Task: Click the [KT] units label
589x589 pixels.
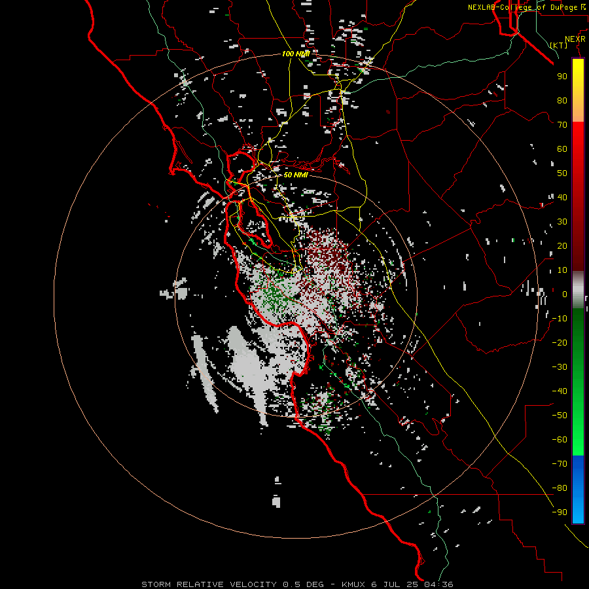Action: coord(559,45)
